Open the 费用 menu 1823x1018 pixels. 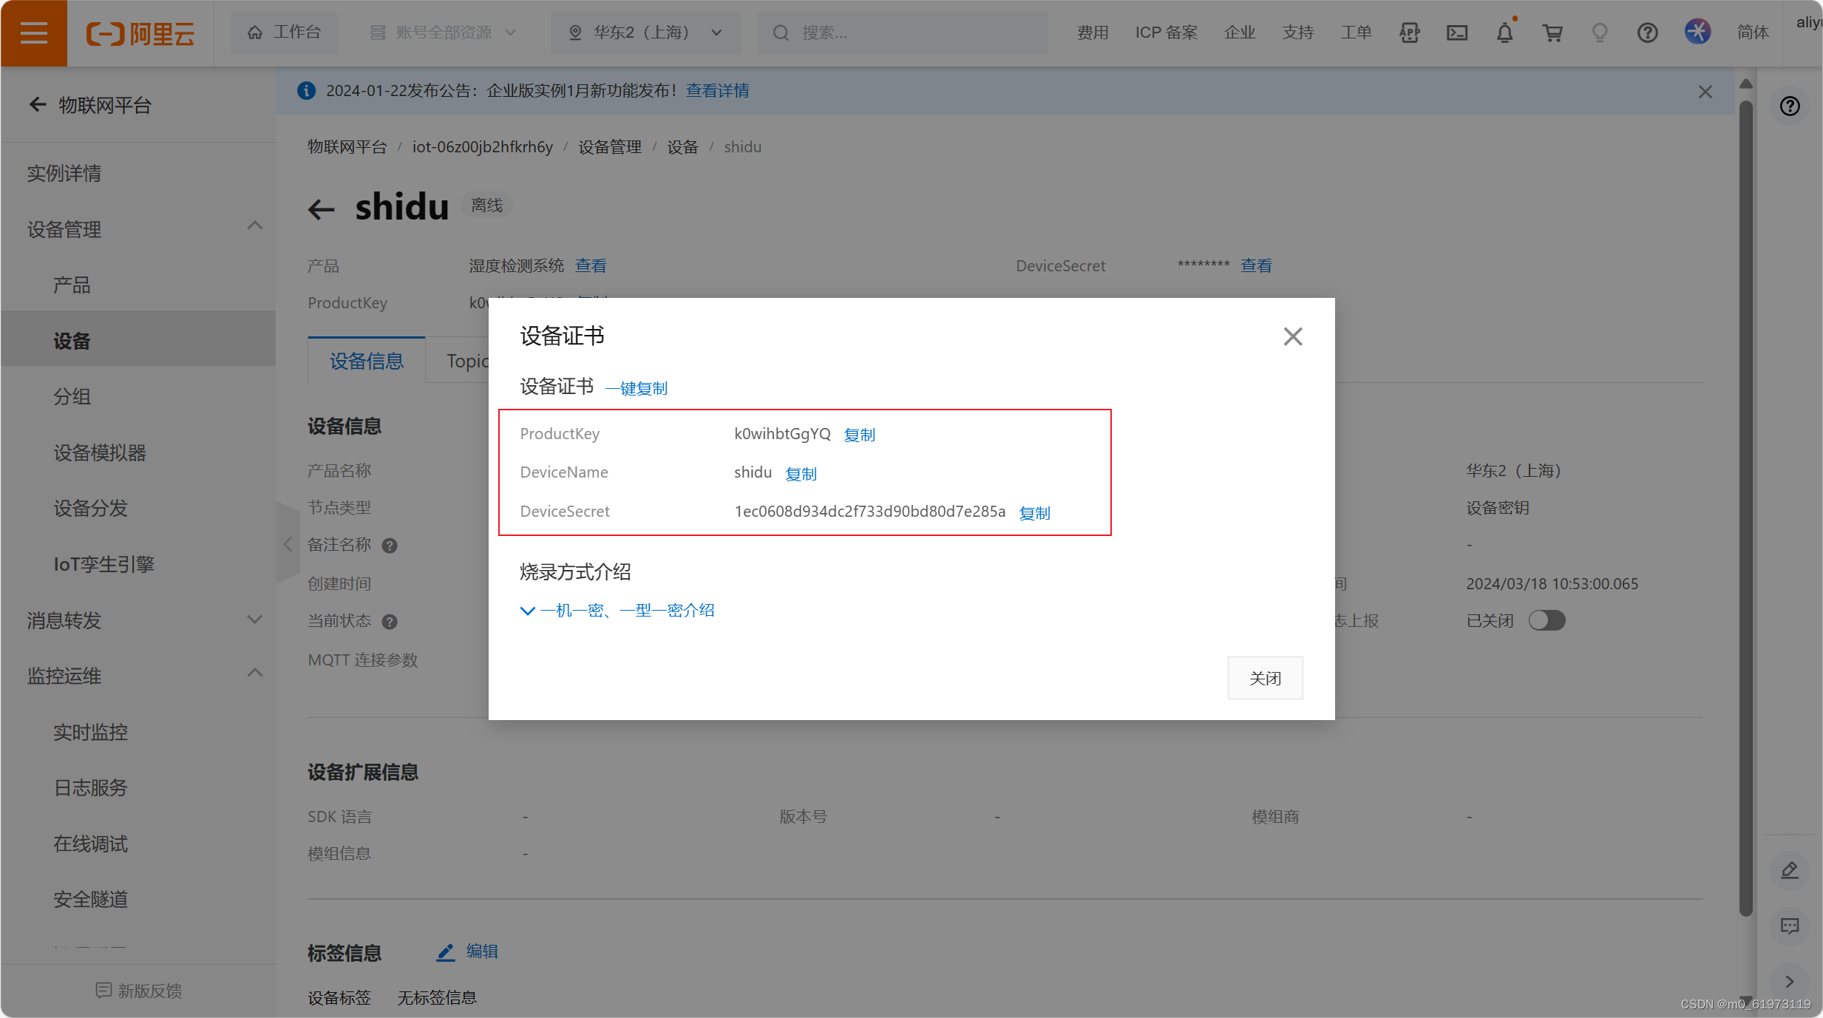click(x=1093, y=33)
